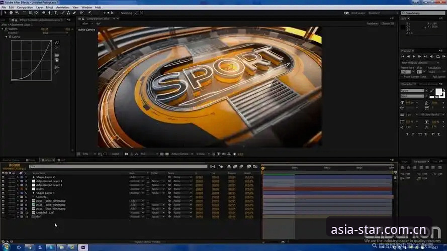Screen dimensions: 447x251
Task: Open blend mode dropdown for Shape Layer 2
Action: click(137, 177)
